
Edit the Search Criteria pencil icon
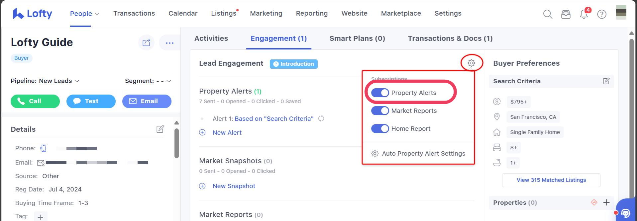coord(606,81)
